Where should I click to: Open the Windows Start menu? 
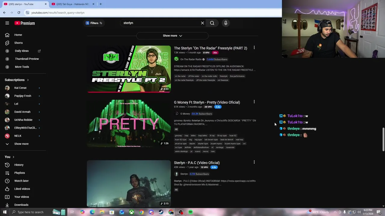5,212
